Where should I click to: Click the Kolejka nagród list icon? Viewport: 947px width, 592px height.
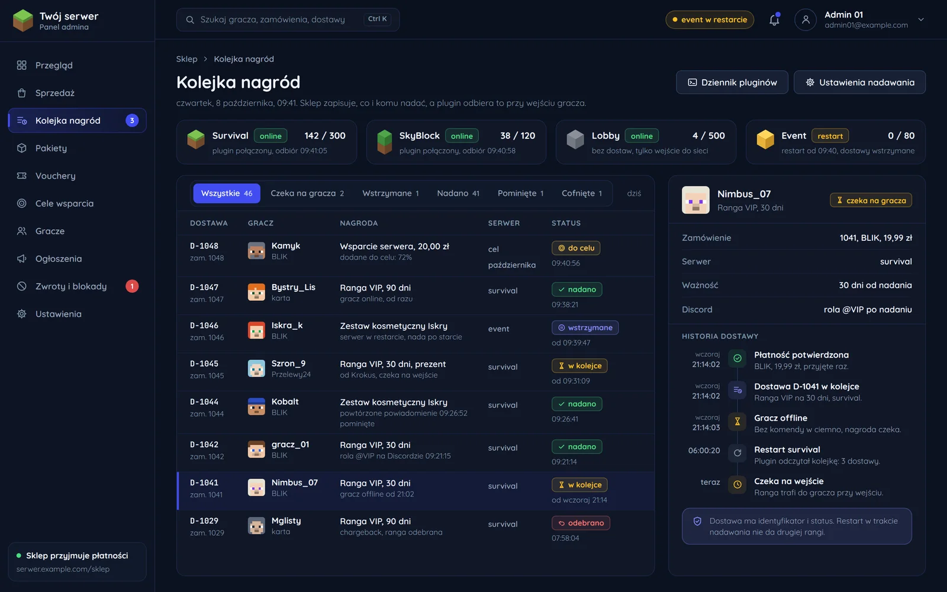22,120
